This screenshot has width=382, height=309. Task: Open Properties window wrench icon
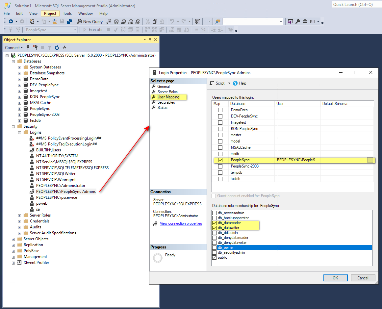tap(298, 21)
